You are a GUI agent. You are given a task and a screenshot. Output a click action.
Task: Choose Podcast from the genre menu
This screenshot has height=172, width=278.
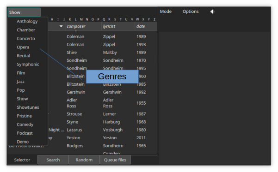coord(25,133)
